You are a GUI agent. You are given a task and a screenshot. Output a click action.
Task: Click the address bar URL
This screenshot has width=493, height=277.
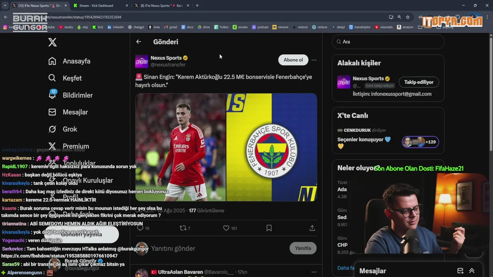[x=81, y=17]
